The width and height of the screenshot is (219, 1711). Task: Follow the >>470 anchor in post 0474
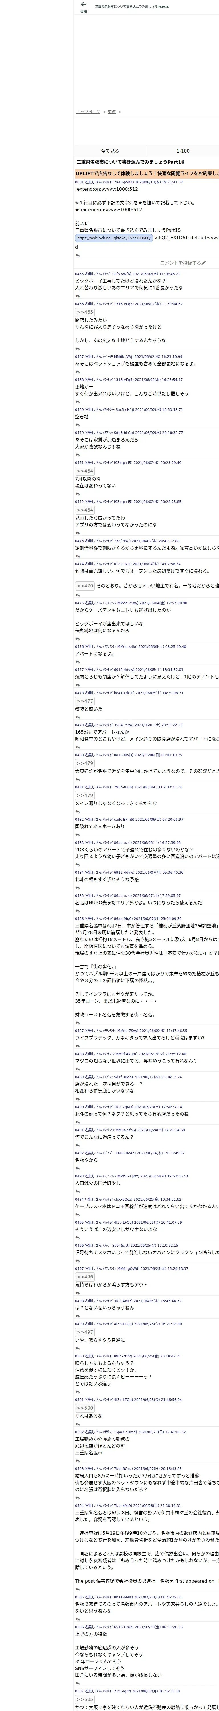(85, 586)
